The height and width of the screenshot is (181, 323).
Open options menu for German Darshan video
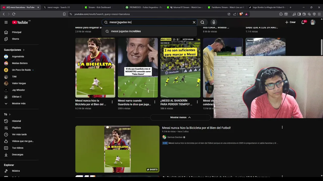click(282, 127)
